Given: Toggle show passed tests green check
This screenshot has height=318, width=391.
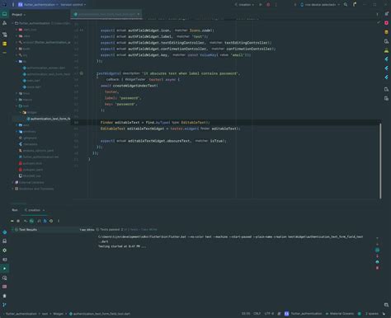Looking at the screenshot, I should pos(32,221).
